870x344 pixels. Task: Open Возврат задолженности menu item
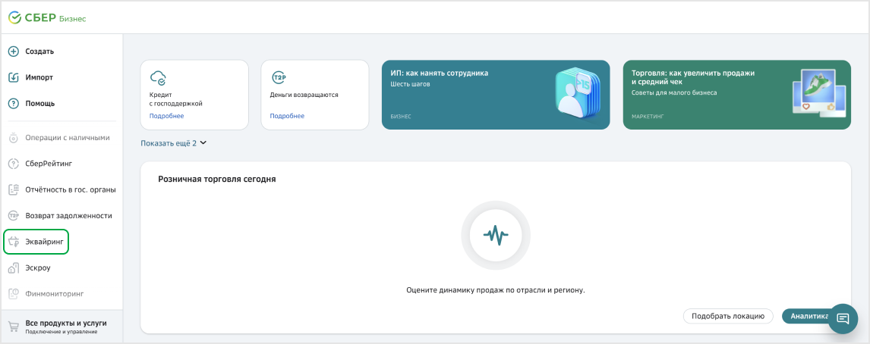[x=68, y=216]
